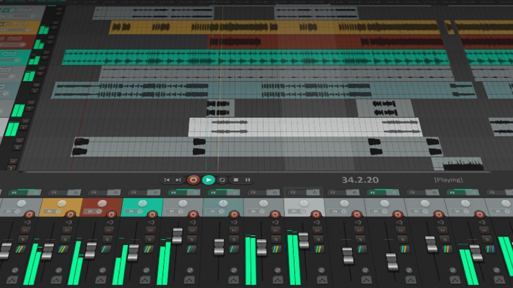The image size is (513, 288).
Task: Arm the yellow mixer channel for recording
Action: [70, 215]
